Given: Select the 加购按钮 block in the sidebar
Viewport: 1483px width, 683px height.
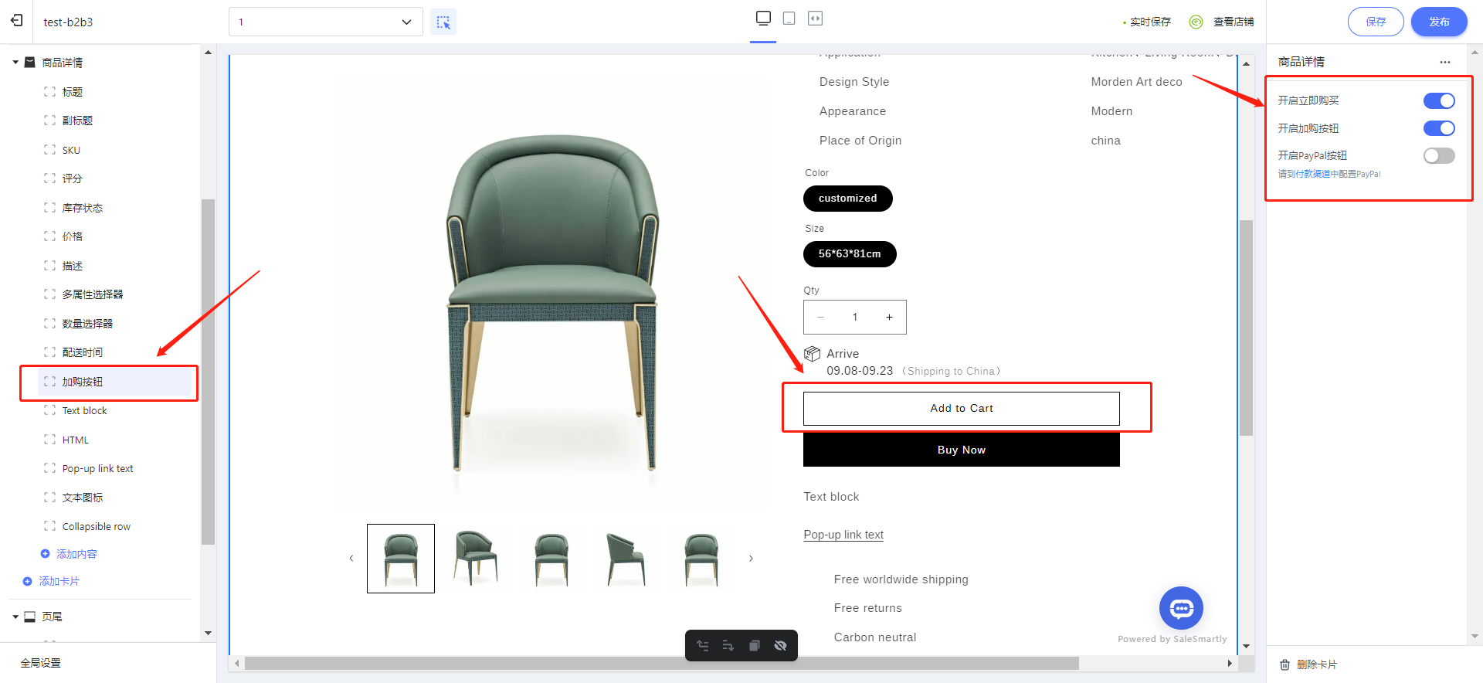Looking at the screenshot, I should 114,382.
